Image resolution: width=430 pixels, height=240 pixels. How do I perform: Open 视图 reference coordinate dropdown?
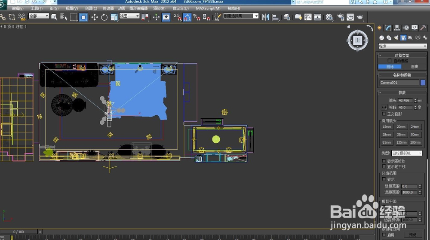click(129, 16)
